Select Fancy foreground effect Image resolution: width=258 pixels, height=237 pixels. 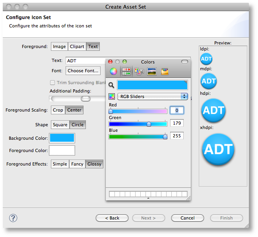tap(77, 164)
